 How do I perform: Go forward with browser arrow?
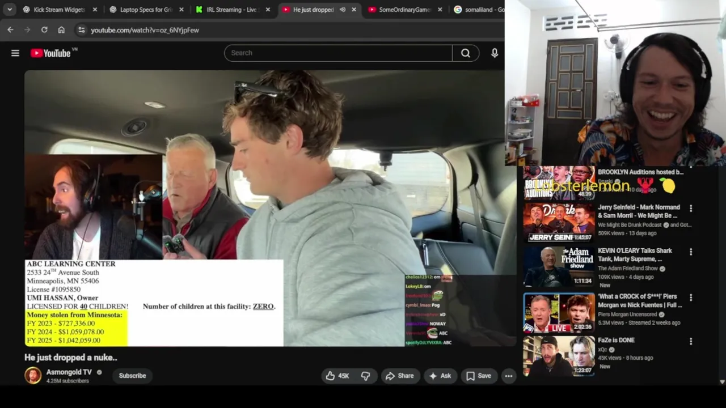click(27, 30)
